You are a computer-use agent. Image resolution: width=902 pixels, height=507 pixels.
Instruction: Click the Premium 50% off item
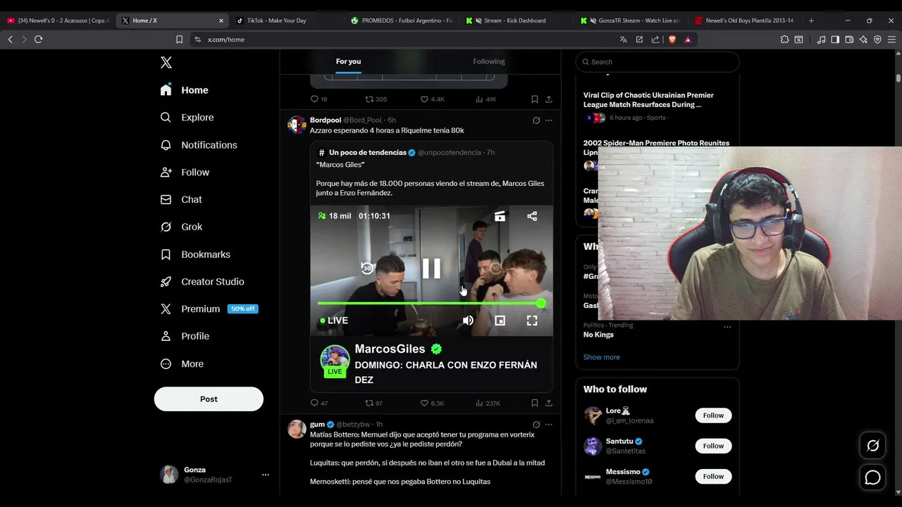209,309
